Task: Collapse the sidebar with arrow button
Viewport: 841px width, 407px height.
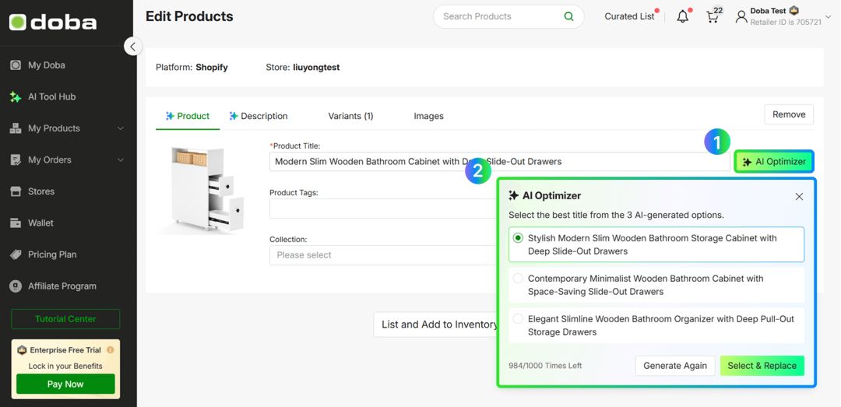Action: [132, 47]
